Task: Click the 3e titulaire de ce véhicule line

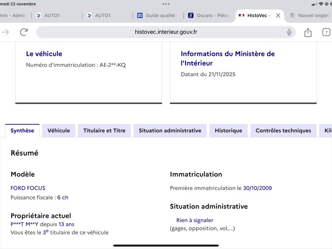Action: [x=59, y=232]
